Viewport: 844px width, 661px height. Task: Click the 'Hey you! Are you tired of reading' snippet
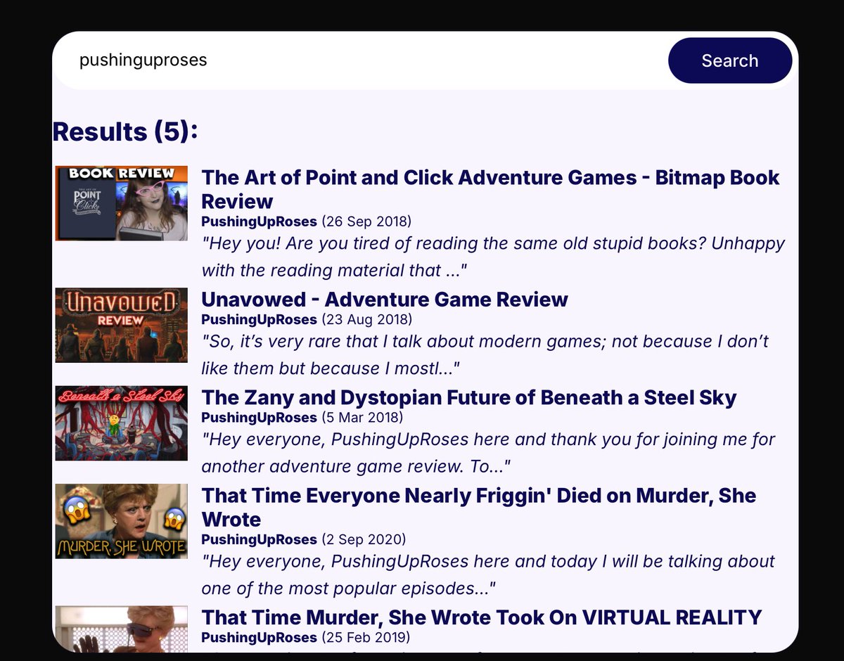point(493,257)
